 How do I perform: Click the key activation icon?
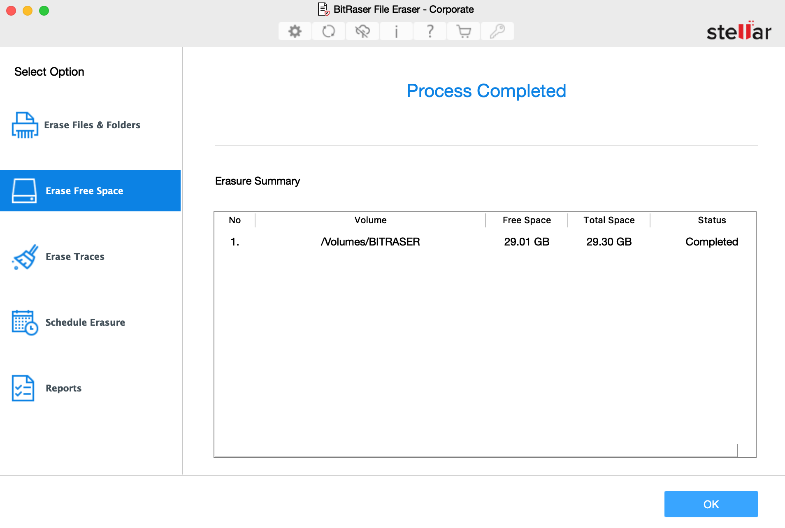[x=497, y=31]
